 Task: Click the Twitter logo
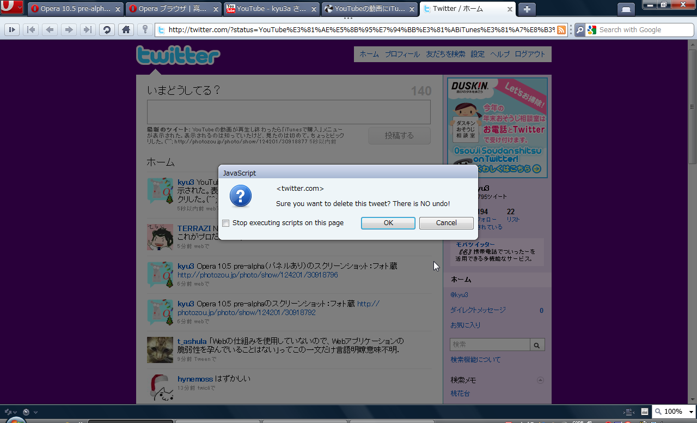click(x=178, y=56)
